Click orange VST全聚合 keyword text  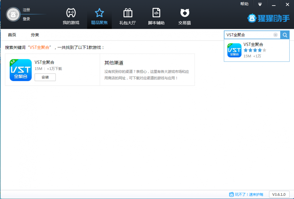(x=39, y=48)
